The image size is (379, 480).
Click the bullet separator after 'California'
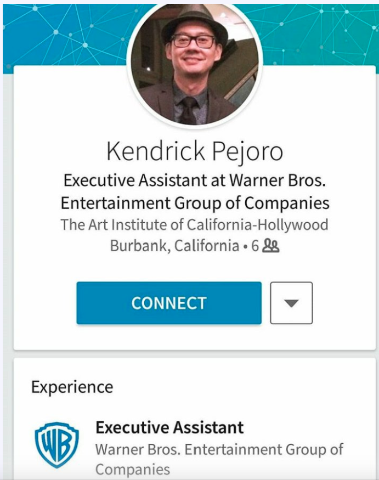click(245, 246)
